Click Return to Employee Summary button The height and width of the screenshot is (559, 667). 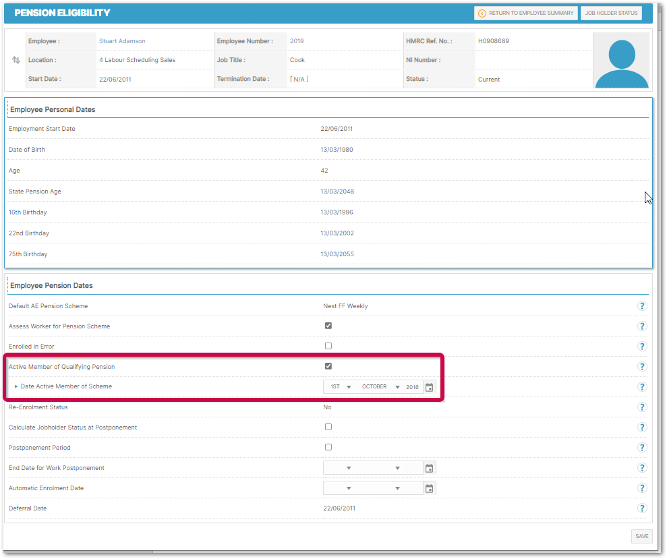pyautogui.click(x=526, y=13)
